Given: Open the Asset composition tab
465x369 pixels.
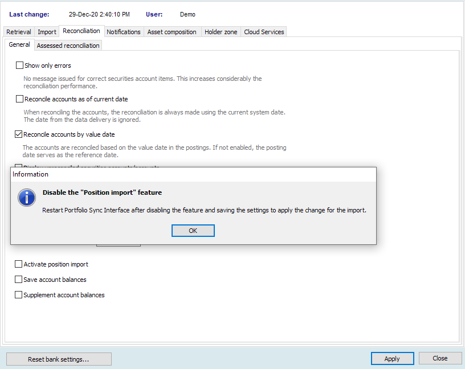Looking at the screenshot, I should click(172, 32).
